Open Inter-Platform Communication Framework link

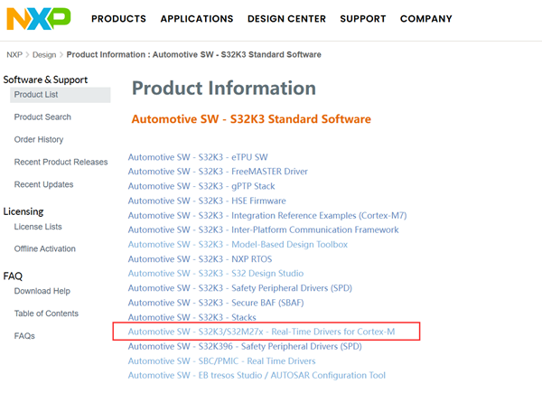(x=264, y=229)
